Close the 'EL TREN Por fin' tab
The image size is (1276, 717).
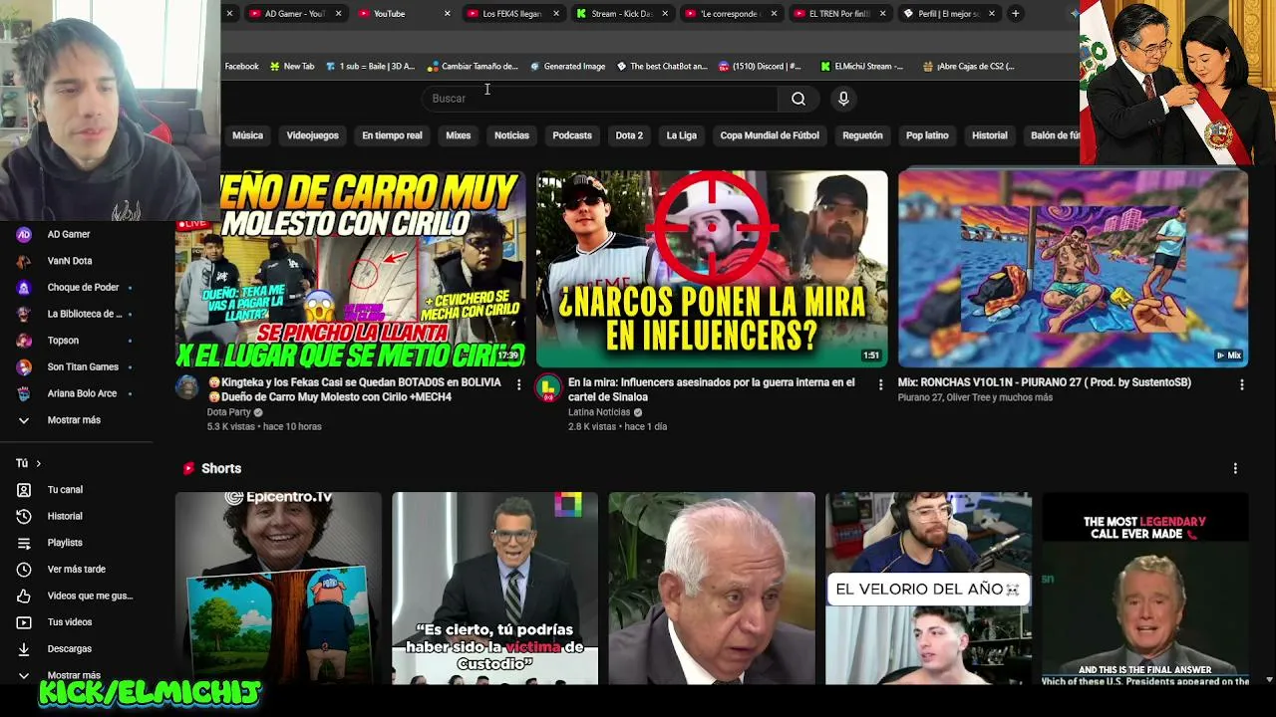882,14
